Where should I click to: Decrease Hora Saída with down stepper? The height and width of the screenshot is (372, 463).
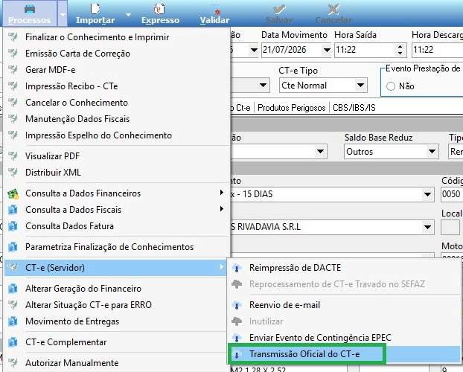[x=400, y=54]
